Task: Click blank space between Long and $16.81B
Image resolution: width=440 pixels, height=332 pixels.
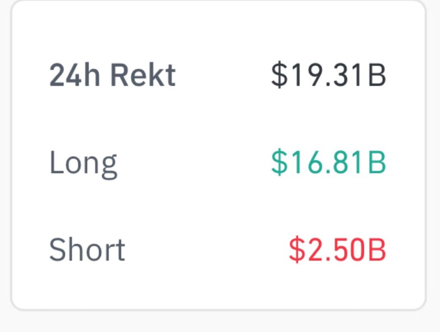Action: 193,163
